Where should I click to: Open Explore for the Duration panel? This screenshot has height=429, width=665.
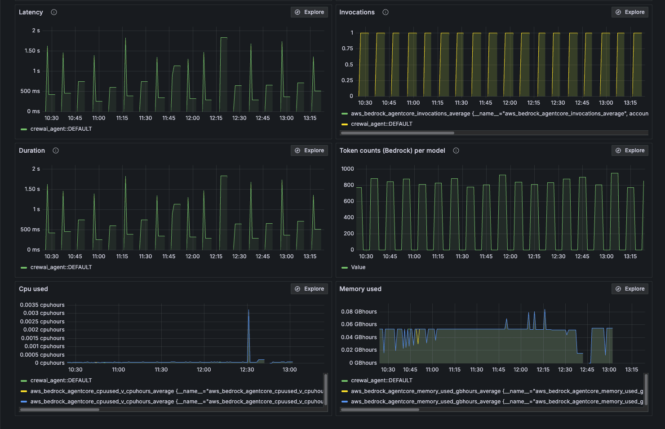tap(309, 150)
